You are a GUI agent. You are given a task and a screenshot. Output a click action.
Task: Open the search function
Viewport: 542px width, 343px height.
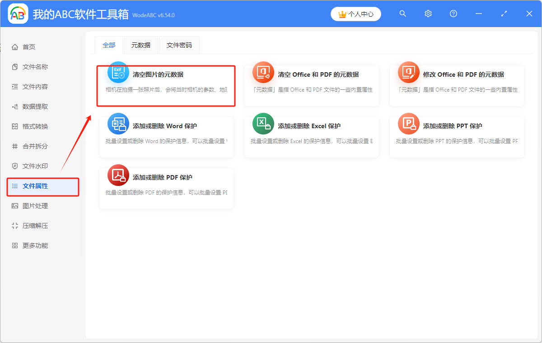coord(402,14)
